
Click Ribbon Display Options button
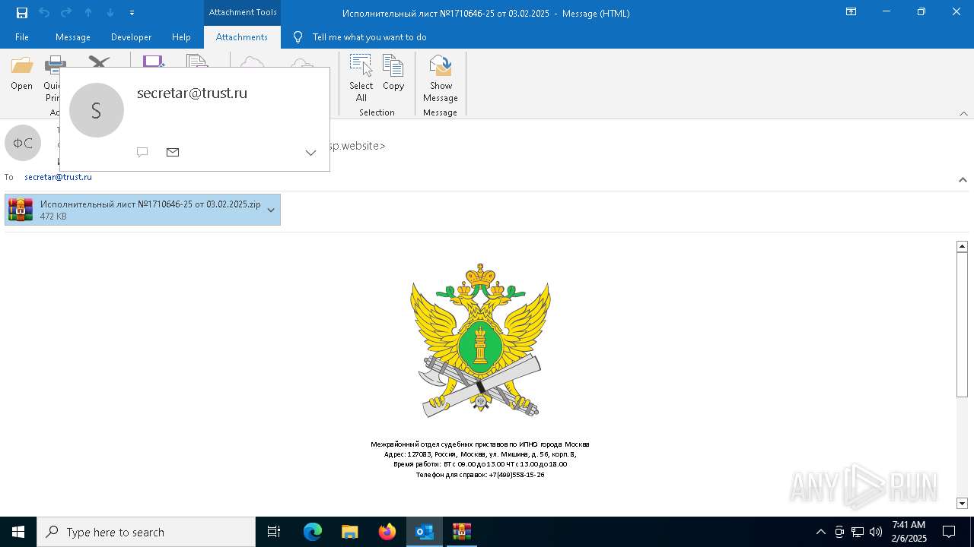pyautogui.click(x=851, y=12)
